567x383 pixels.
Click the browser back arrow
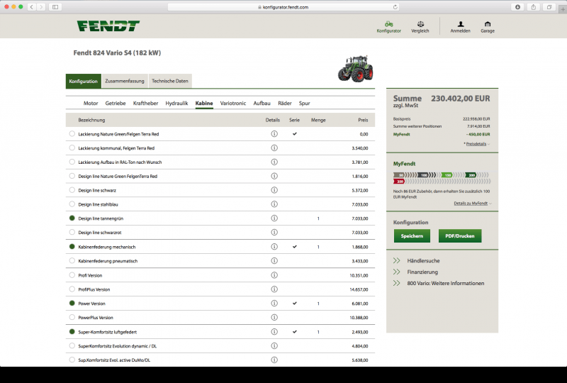tap(32, 7)
